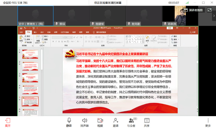The image size is (216, 128).
Task: Click the PowerPoint Save icon
Action: [21, 28]
